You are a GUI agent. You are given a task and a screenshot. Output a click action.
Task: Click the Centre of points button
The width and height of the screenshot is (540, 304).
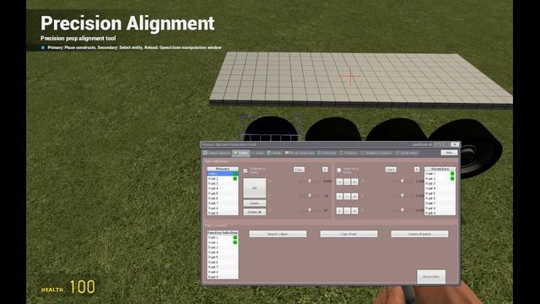pos(419,234)
